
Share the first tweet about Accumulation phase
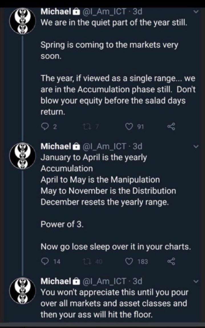171,127
